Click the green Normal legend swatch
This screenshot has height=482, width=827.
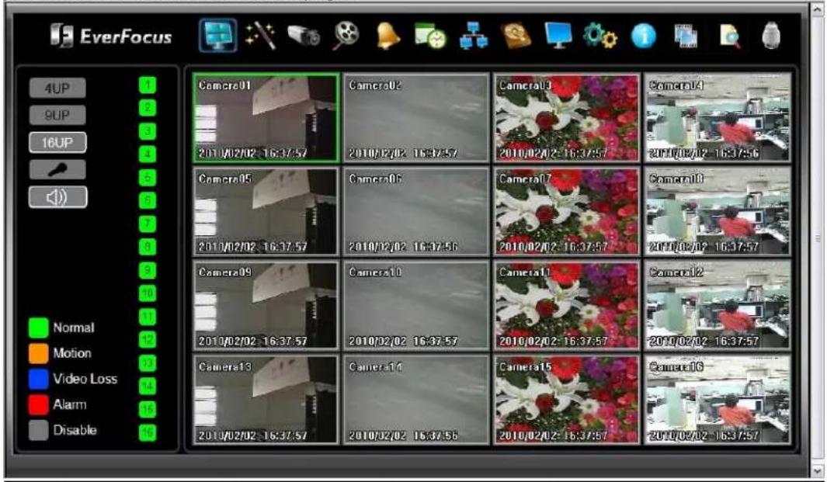(39, 328)
